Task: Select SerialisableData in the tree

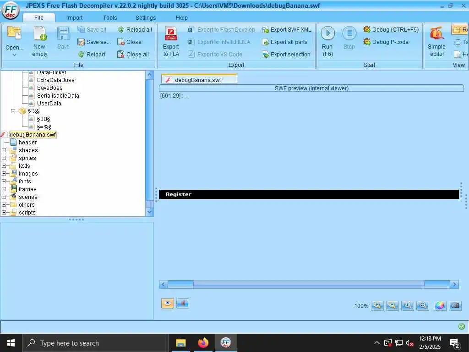Action: [x=58, y=95]
